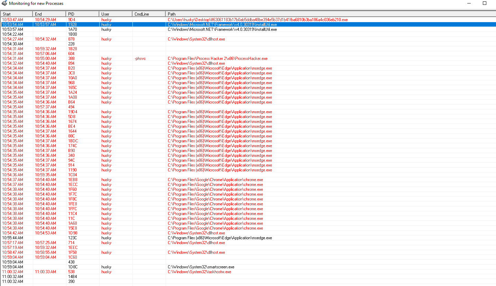Select the InstallUtil.exe row with PID 1A70
The height and width of the screenshot is (286, 496).
[222, 29]
